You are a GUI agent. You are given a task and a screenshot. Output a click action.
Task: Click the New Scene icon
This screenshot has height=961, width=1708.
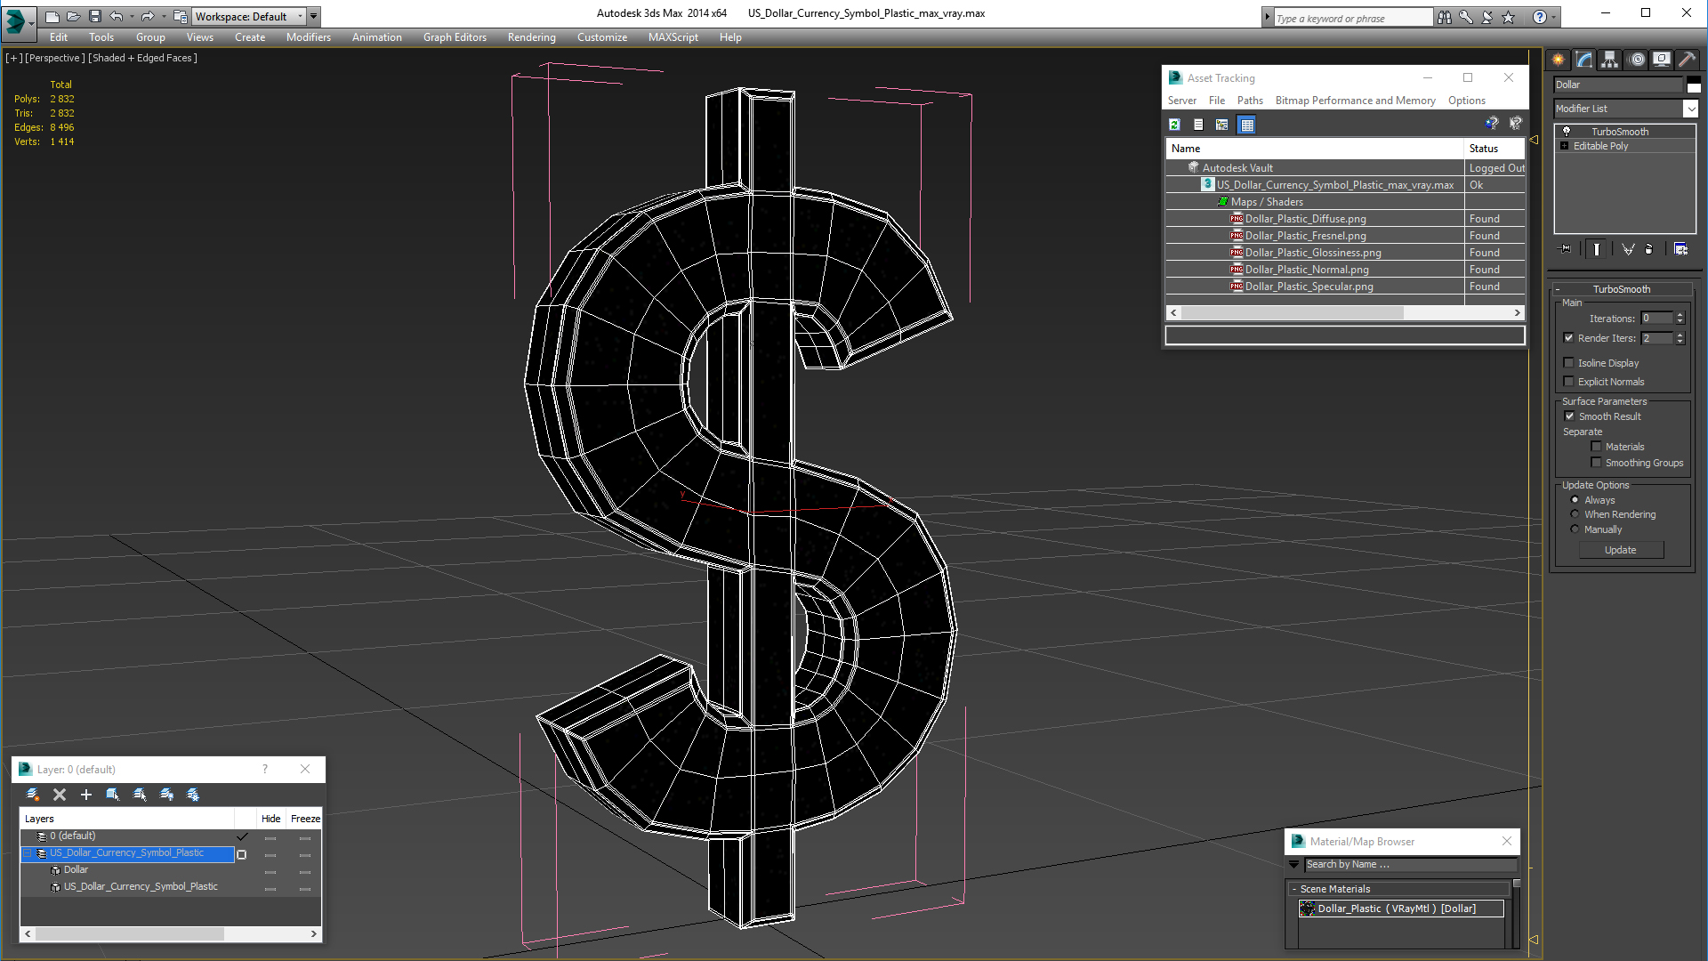click(52, 16)
